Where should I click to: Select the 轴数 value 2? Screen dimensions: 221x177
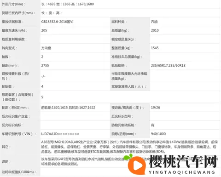42,57
